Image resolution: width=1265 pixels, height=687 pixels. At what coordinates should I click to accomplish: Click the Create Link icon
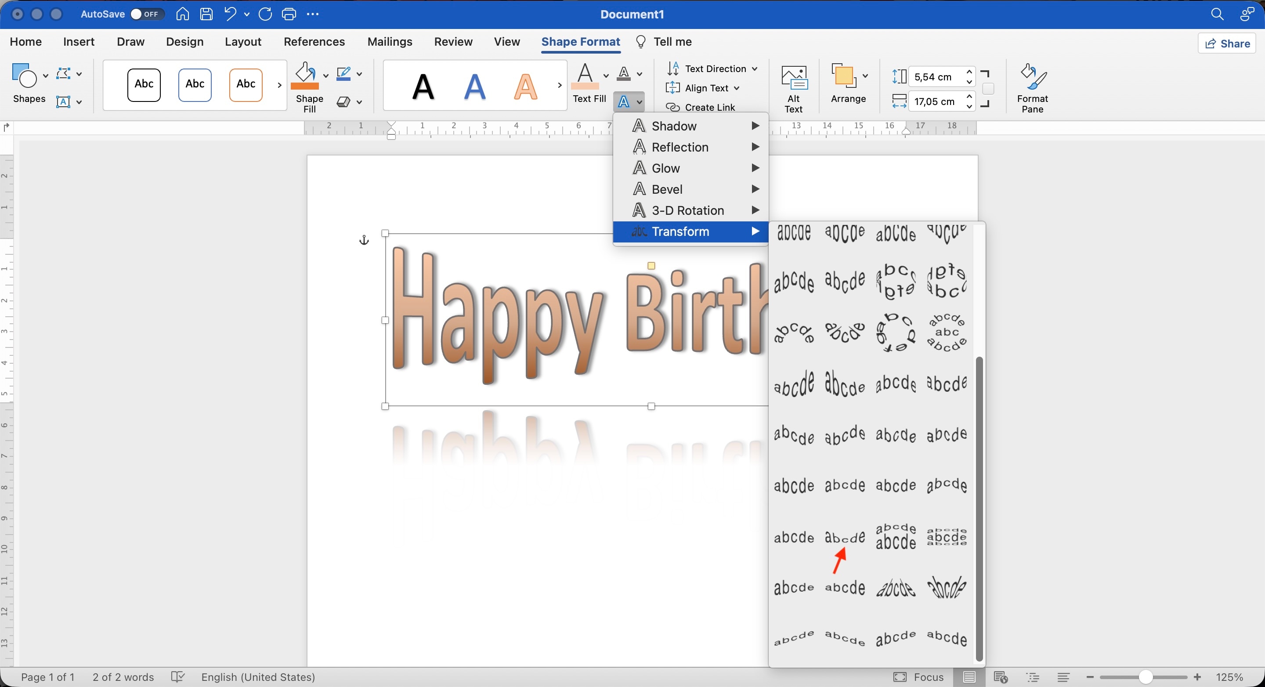coord(673,107)
